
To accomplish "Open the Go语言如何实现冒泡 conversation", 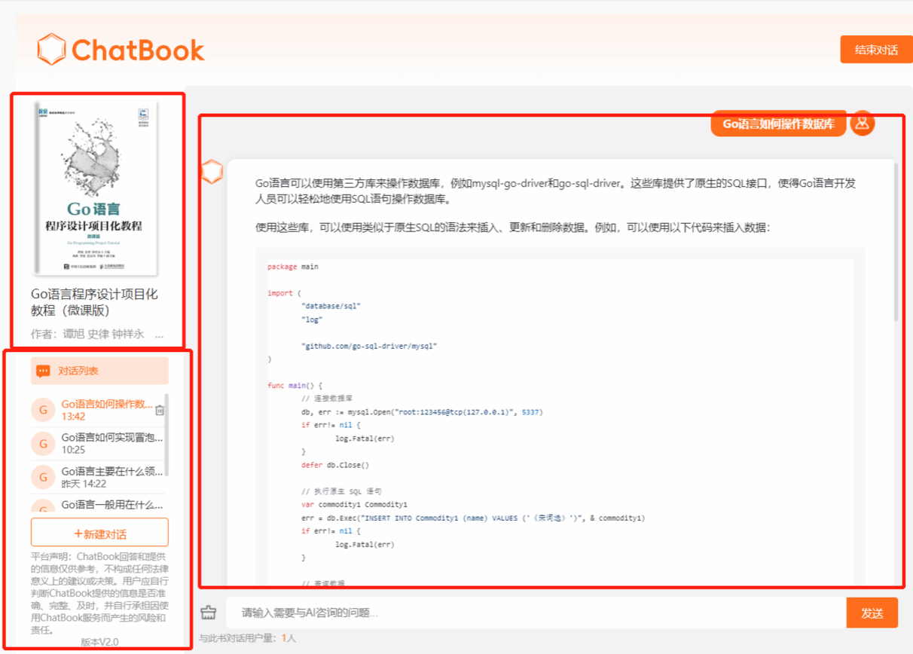I will (111, 438).
